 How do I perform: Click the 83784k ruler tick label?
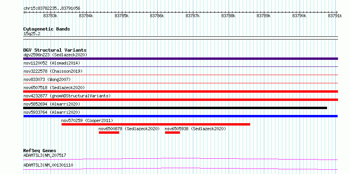[x=86, y=16]
